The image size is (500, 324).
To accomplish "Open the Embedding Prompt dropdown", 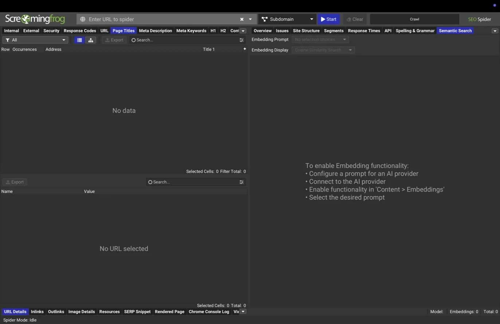I will (x=320, y=39).
